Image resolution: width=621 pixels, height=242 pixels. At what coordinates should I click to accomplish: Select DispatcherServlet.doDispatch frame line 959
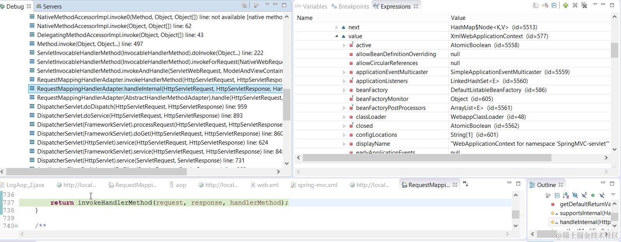pos(142,107)
